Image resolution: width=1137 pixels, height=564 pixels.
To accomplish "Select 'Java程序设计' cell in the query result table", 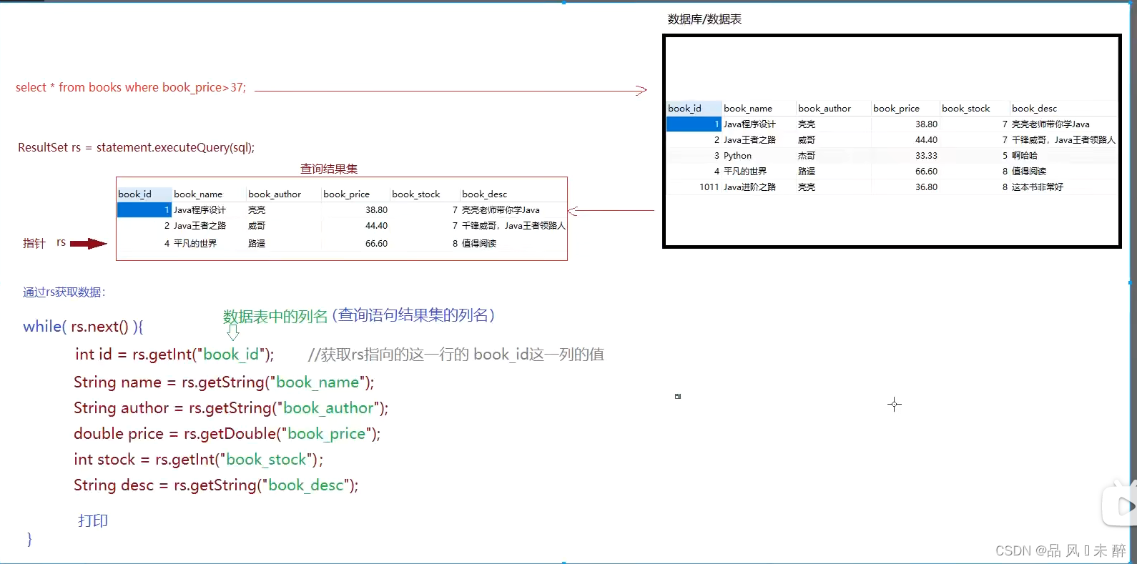I will coord(200,210).
